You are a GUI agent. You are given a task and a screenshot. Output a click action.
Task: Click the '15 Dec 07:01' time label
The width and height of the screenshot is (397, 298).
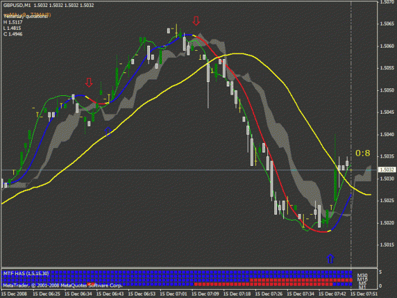(x=173, y=294)
